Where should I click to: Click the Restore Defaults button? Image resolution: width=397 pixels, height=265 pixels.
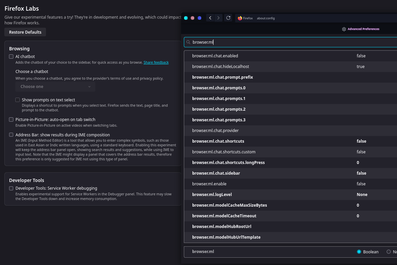click(x=25, y=32)
